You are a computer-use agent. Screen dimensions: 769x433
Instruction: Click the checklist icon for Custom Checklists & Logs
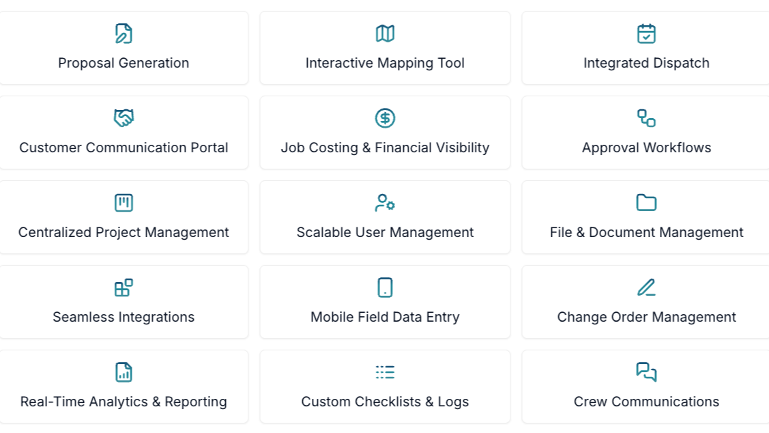tap(385, 372)
